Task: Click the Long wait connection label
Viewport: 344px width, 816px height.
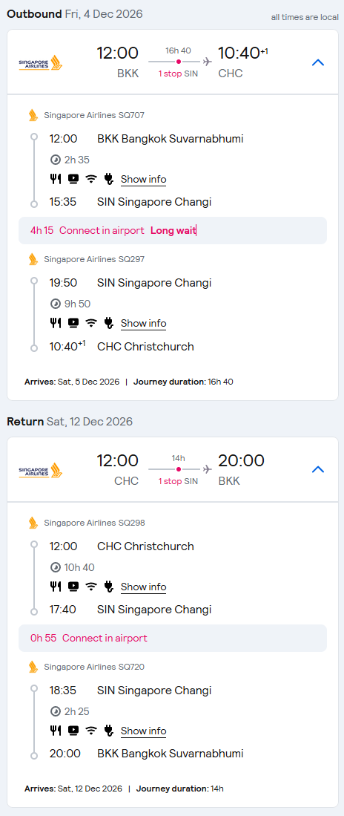Action: click(x=173, y=230)
